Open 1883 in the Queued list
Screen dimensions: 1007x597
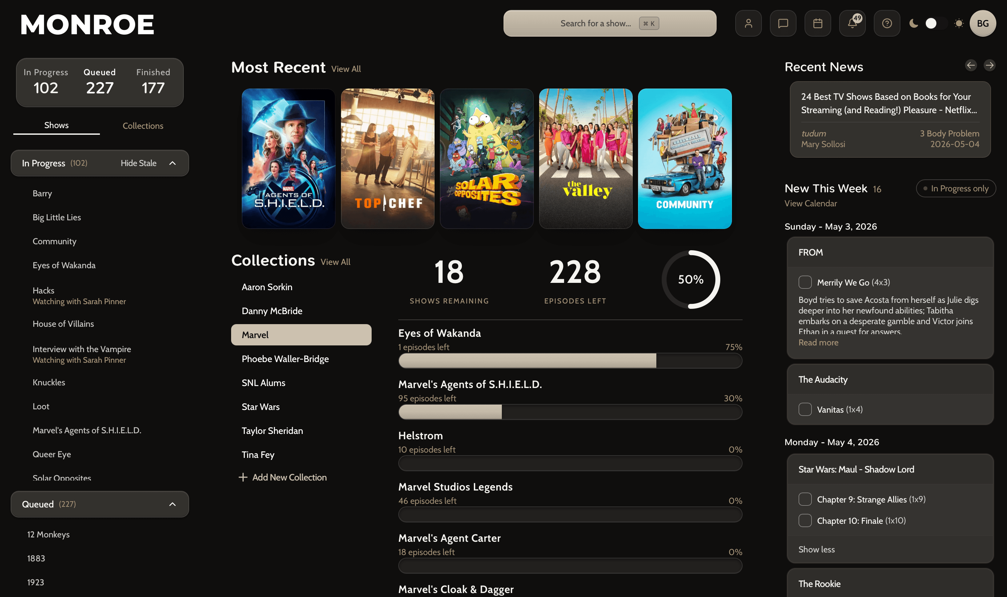pos(36,558)
